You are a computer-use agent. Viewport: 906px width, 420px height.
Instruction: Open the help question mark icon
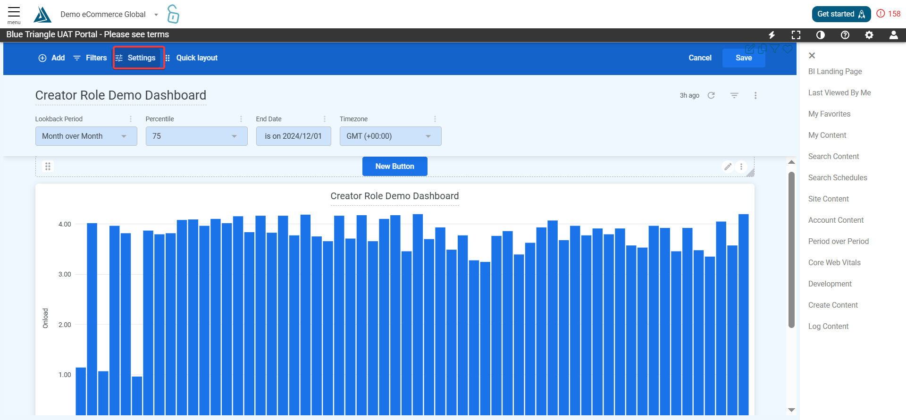pos(845,35)
